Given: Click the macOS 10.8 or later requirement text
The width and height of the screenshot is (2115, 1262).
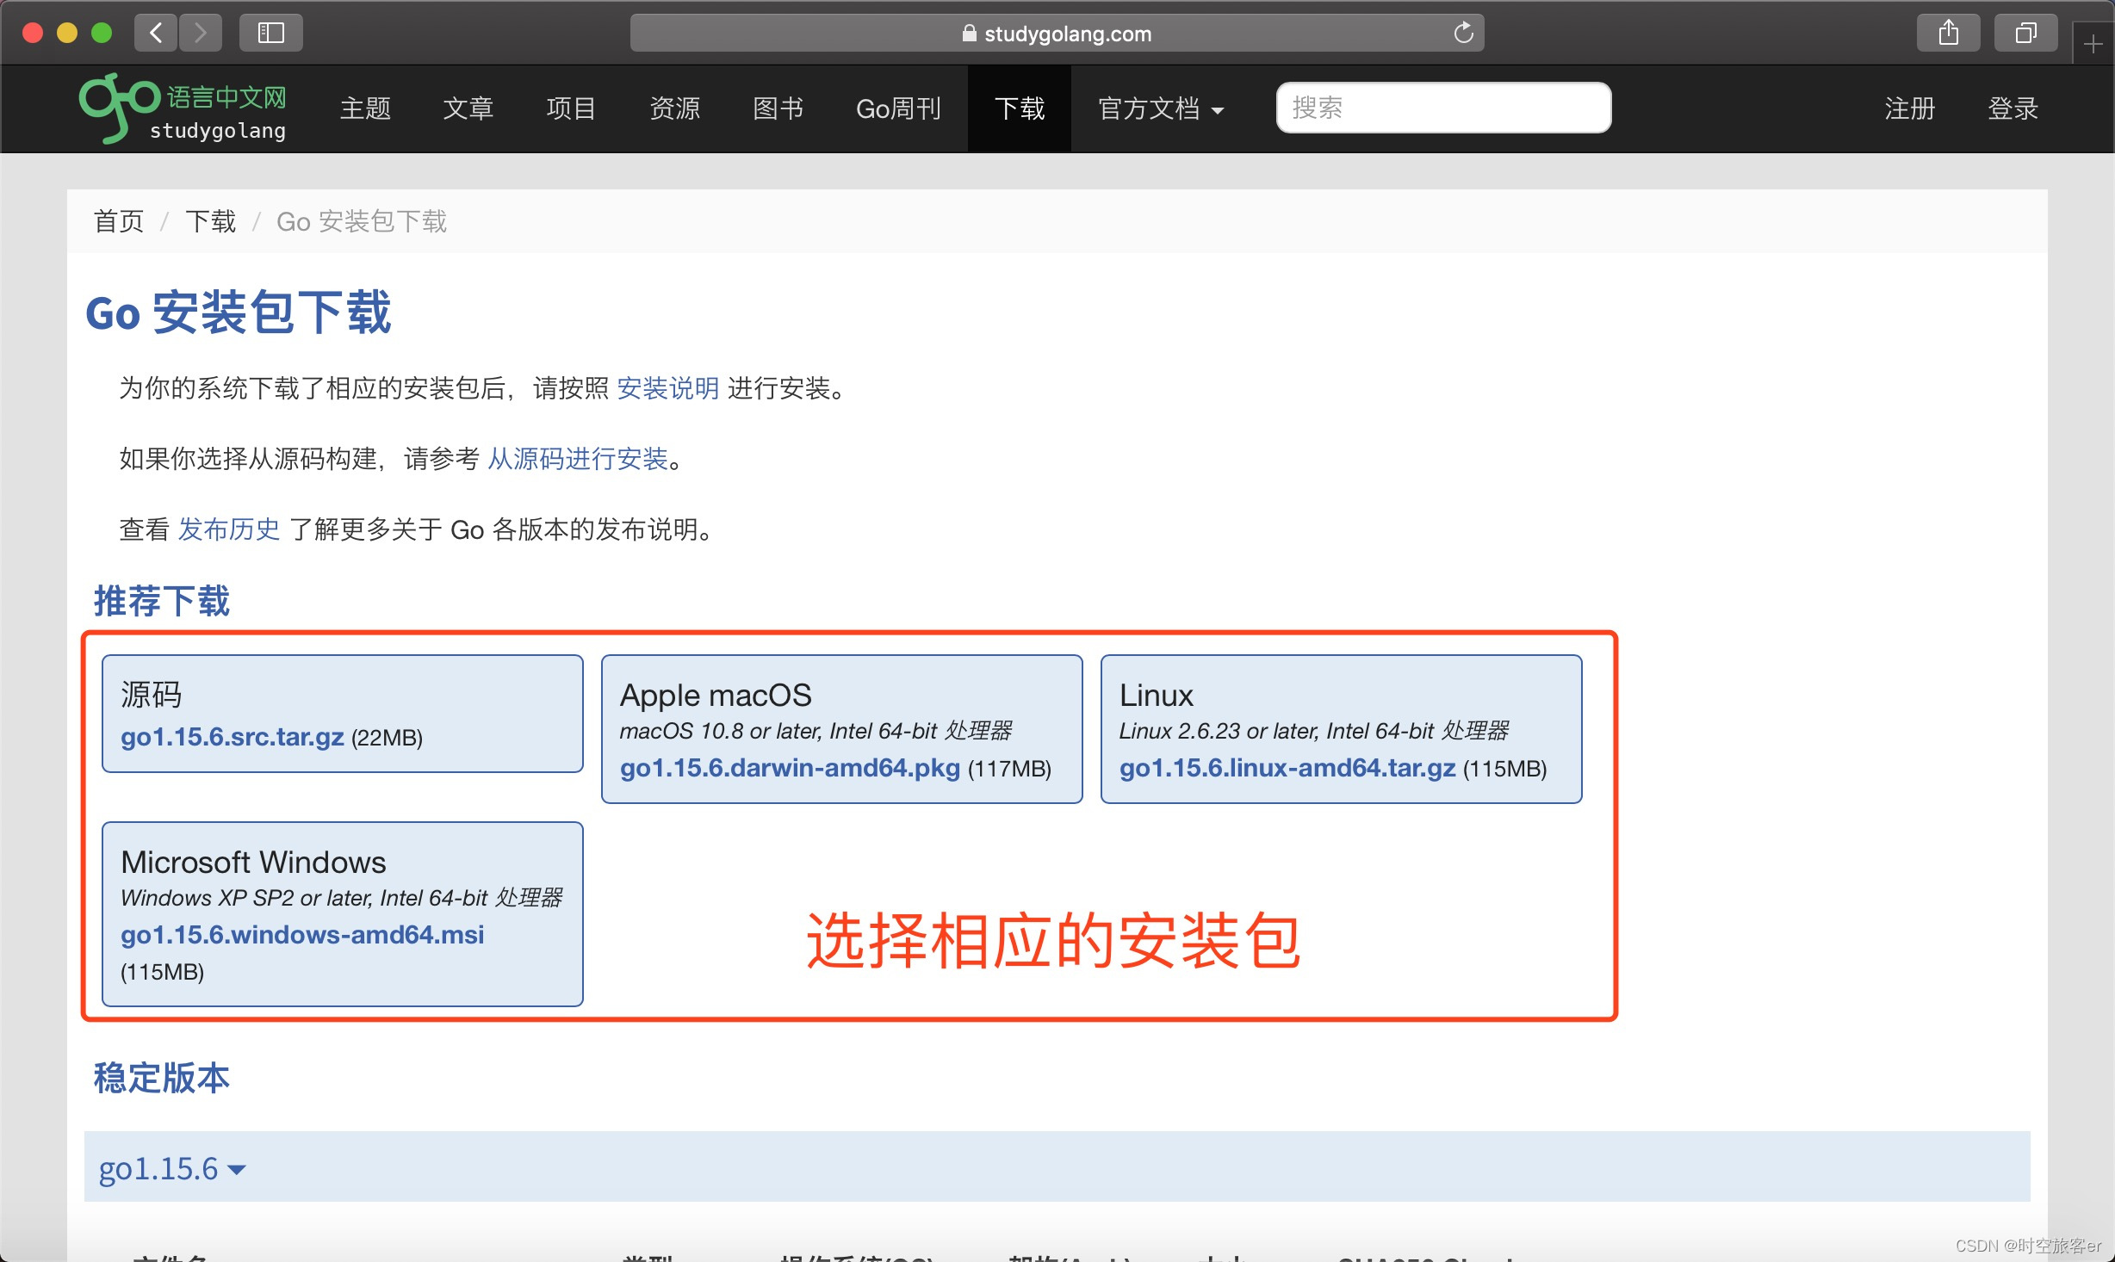Looking at the screenshot, I should pyautogui.click(x=816, y=731).
